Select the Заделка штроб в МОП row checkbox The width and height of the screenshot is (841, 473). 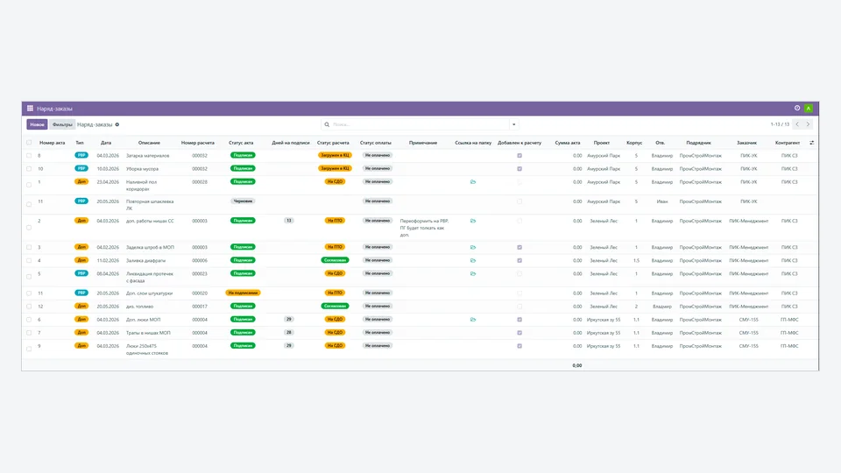[29, 247]
